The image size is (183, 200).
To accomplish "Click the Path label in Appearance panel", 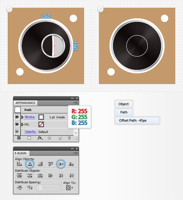I will point(28,110).
